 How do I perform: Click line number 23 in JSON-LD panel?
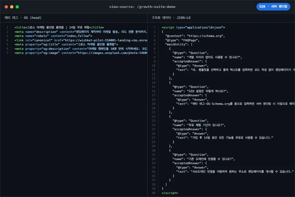click(x=154, y=121)
